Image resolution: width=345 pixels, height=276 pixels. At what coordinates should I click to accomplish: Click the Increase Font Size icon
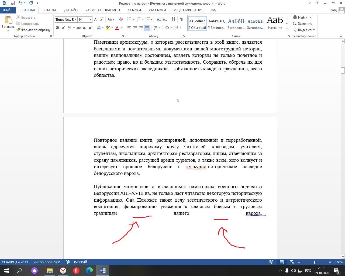96,19
